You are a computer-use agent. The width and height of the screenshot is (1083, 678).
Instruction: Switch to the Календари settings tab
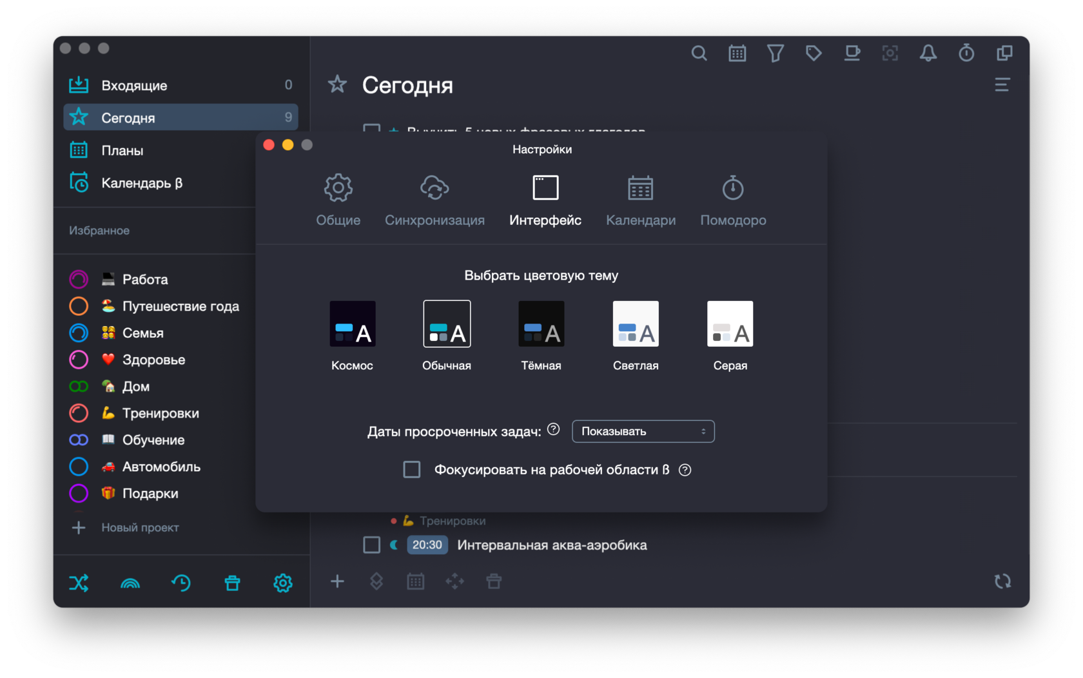(x=641, y=200)
